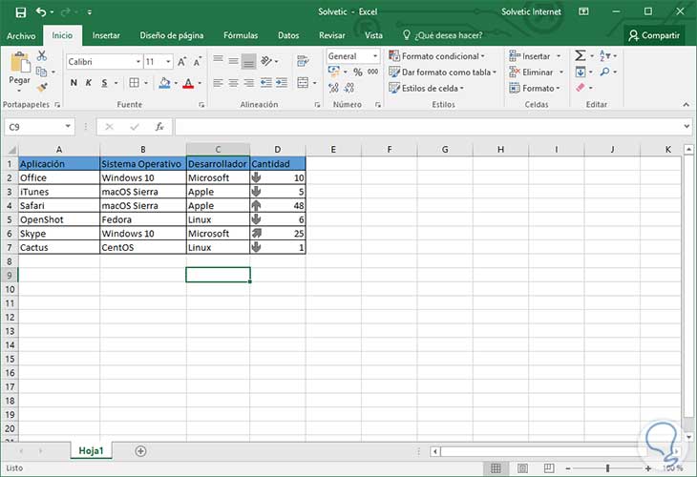Toggle top vertical alignment
Screen dimensions: 697x477
click(x=218, y=59)
